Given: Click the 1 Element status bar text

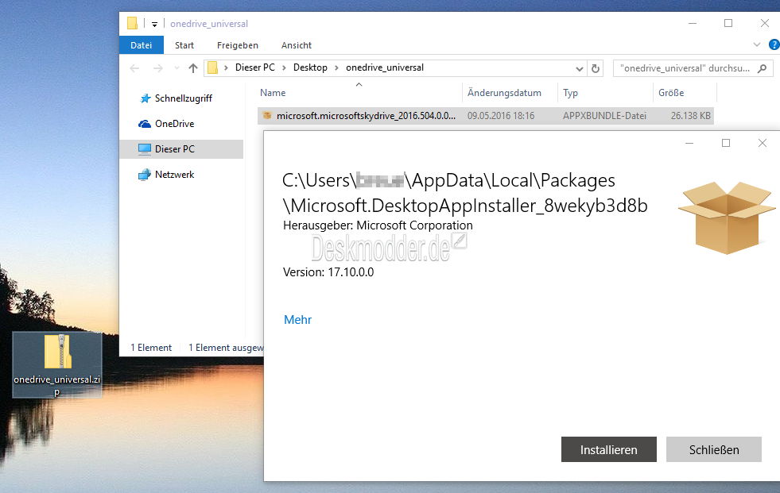Looking at the screenshot, I should pos(151,348).
